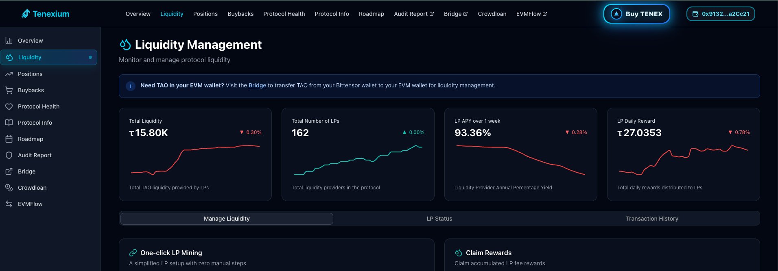Click the Crowdloan coins icon in sidebar
Screen dimensions: 778x271
[9, 188]
